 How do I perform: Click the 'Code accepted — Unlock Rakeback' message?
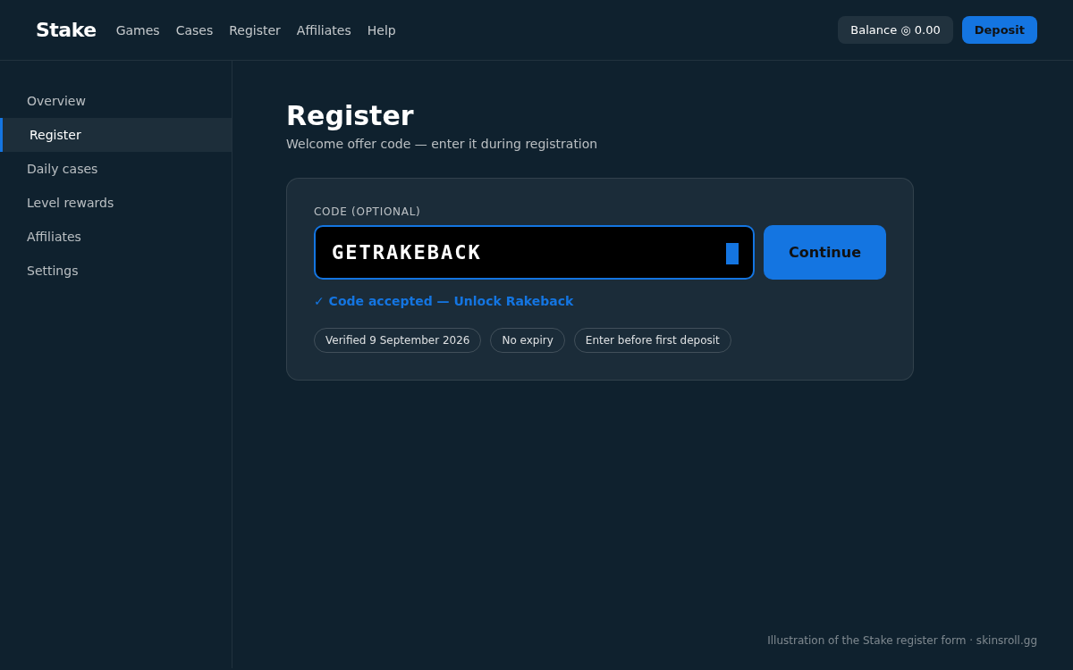pyautogui.click(x=444, y=301)
